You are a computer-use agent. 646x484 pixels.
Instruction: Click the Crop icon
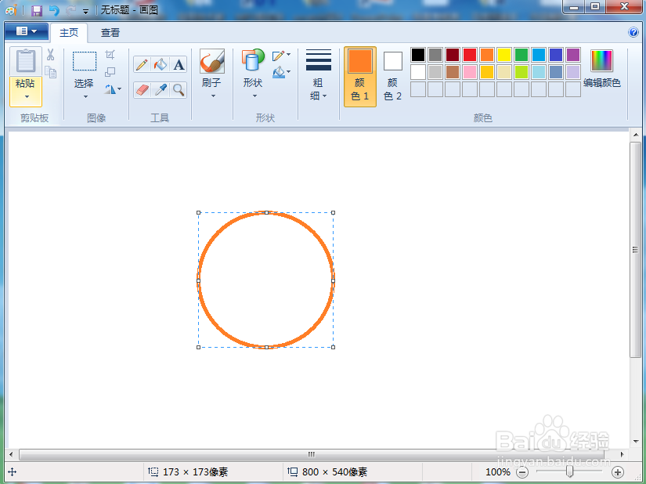click(110, 55)
